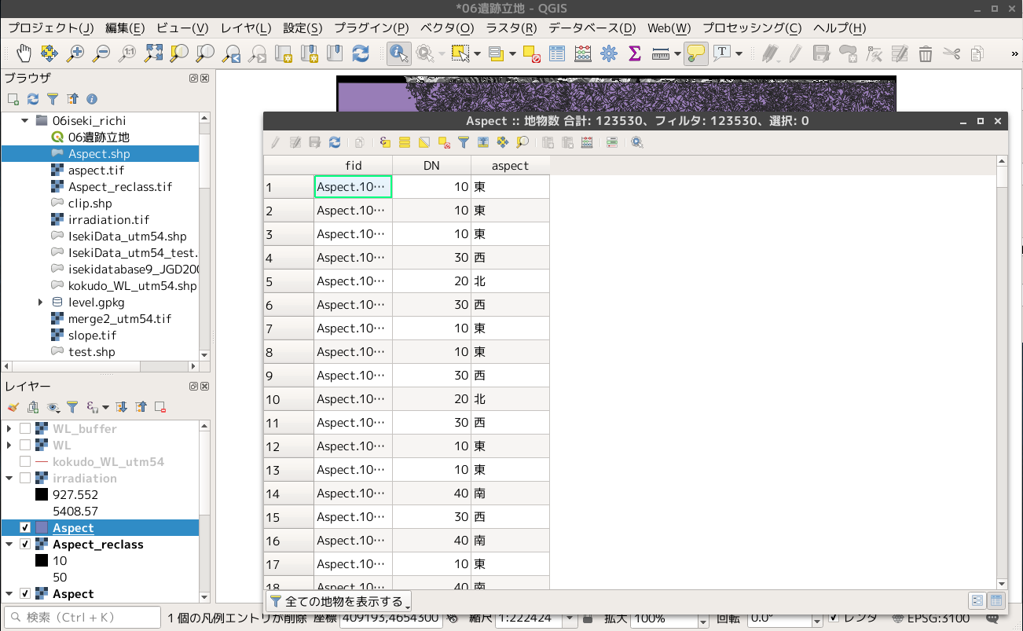Click Refresh icon in Browser panel
1023x631 pixels.
pos(33,99)
